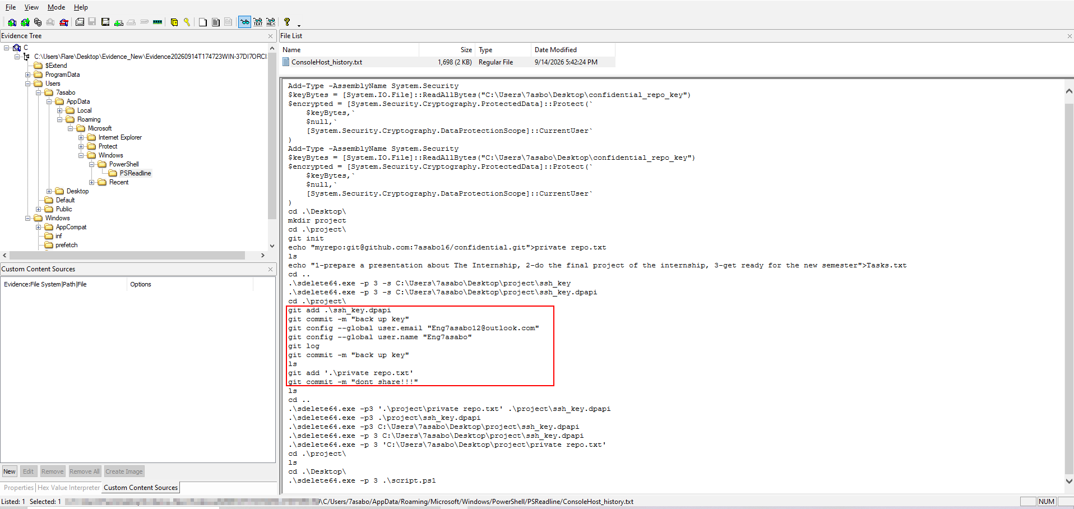
Task: Click the Export File Hash List icon
Action: pos(216,22)
